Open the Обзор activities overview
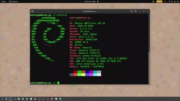Viewport: 180px width, 101px height. pos(4,1)
